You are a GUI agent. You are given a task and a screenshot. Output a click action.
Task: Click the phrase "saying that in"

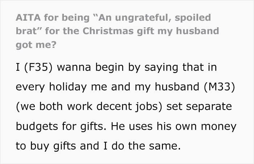tap(180, 67)
